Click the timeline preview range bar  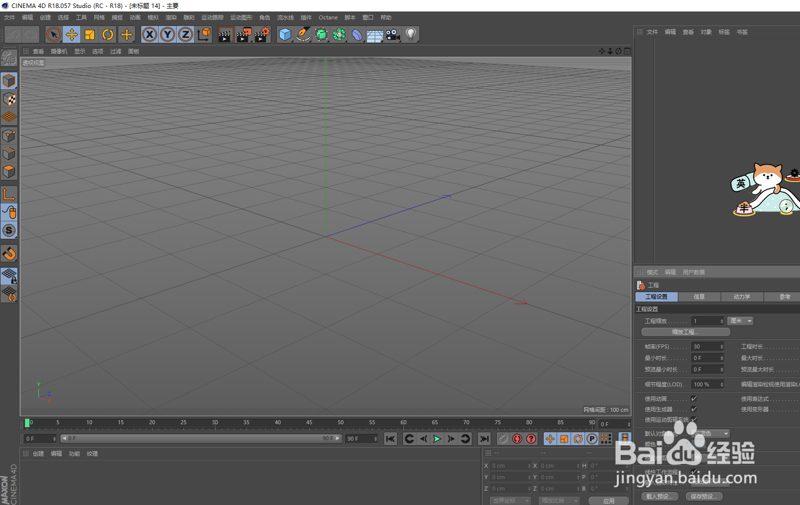click(201, 439)
